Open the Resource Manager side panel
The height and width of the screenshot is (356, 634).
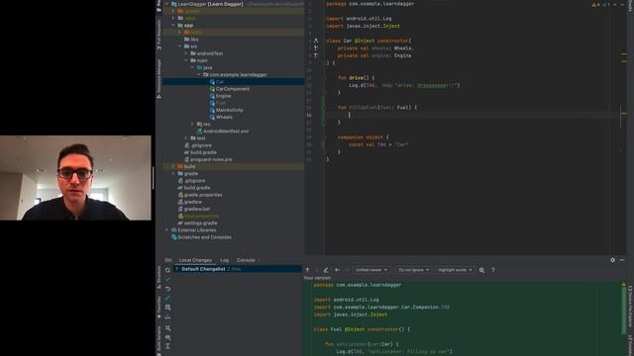[x=158, y=79]
